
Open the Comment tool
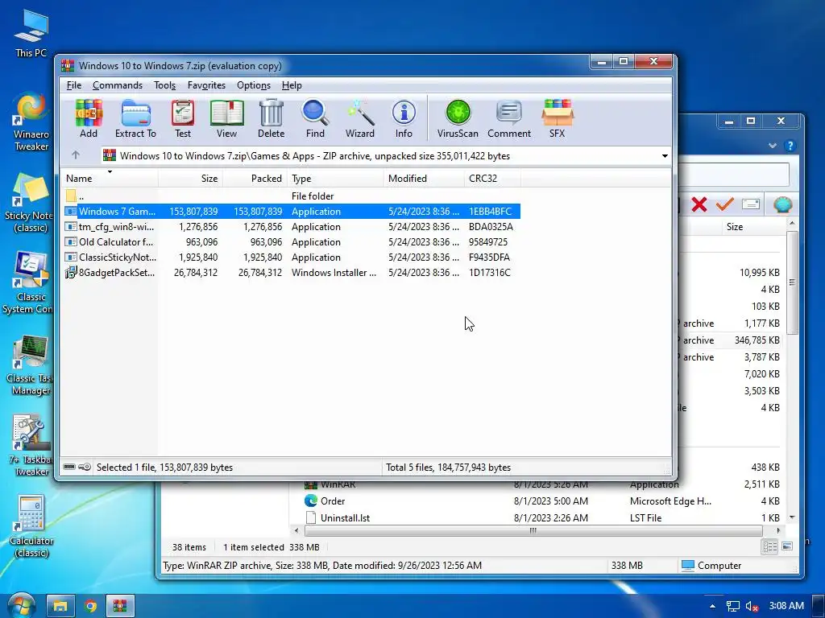509,119
